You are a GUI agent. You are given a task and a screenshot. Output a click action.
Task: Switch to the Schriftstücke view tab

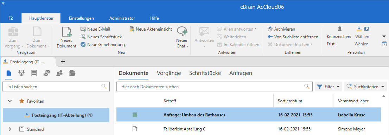click(205, 73)
